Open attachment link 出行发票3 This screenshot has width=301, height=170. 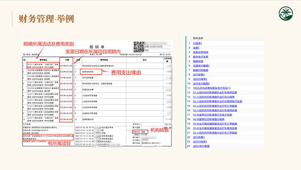[x=199, y=137]
